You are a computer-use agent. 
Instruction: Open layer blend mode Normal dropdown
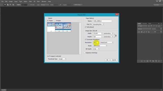pos(144,29)
